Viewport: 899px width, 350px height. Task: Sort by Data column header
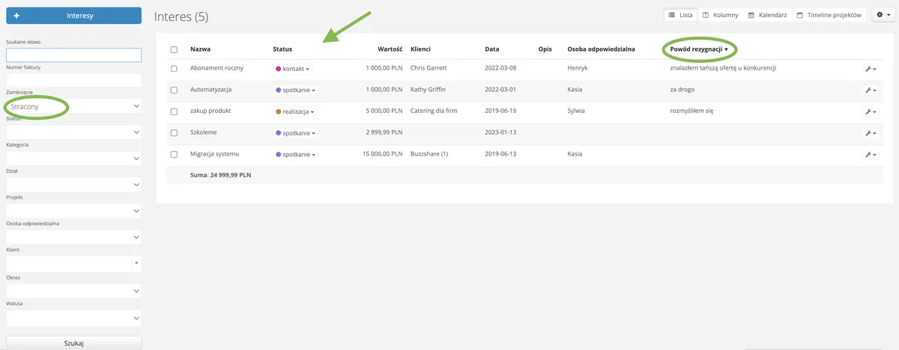(491, 49)
